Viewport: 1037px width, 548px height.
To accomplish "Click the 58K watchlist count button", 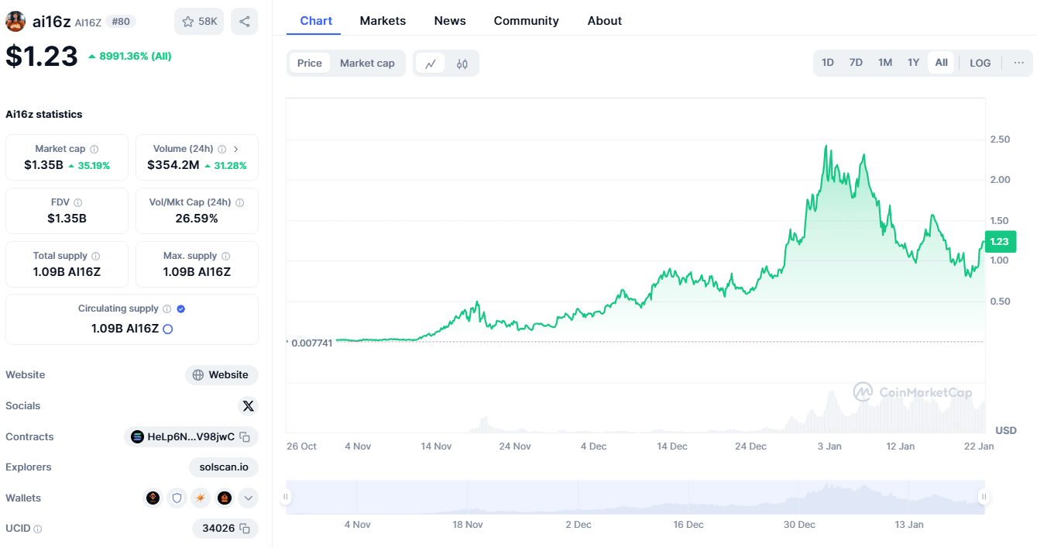I will click(x=199, y=22).
